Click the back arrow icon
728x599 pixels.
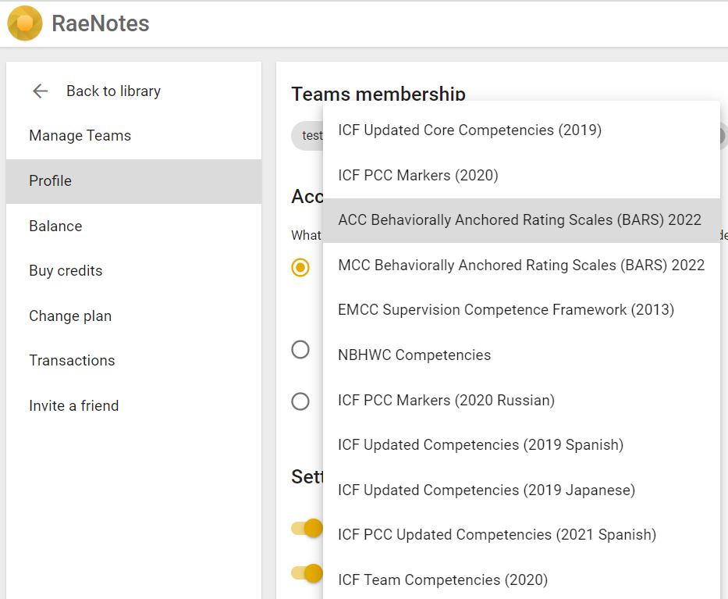[x=41, y=91]
